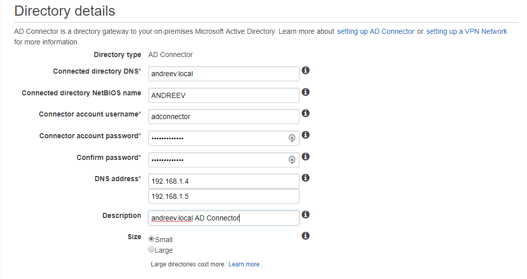
Task: Click second DNS address field 192.168.1.5
Action: point(223,196)
